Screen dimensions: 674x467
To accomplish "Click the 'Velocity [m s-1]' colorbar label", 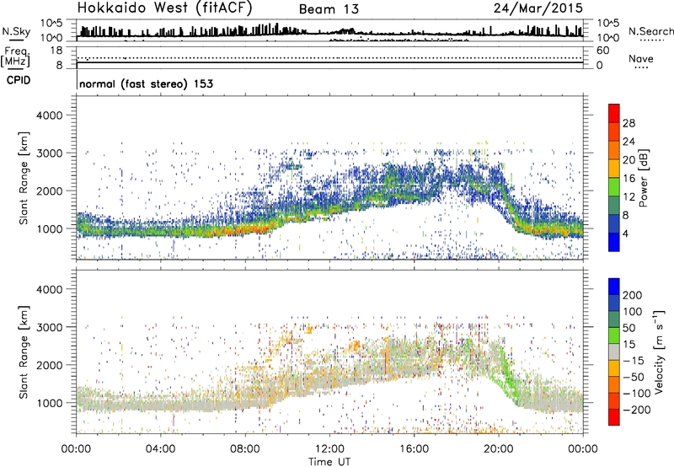I will pyautogui.click(x=659, y=352).
